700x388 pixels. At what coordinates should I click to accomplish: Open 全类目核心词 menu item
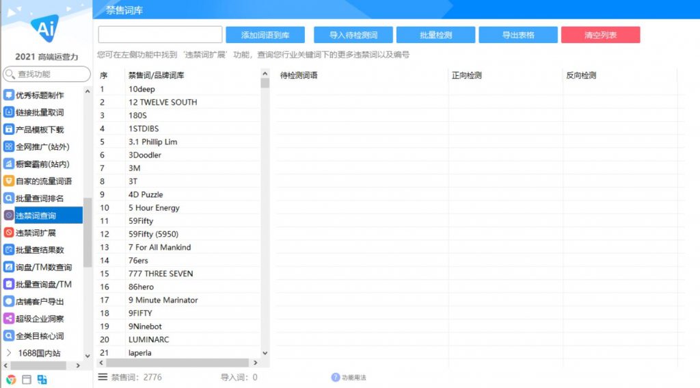click(x=40, y=336)
